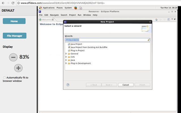Expand the Java folder
This screenshot has width=181, height=113.
pos(66,60)
